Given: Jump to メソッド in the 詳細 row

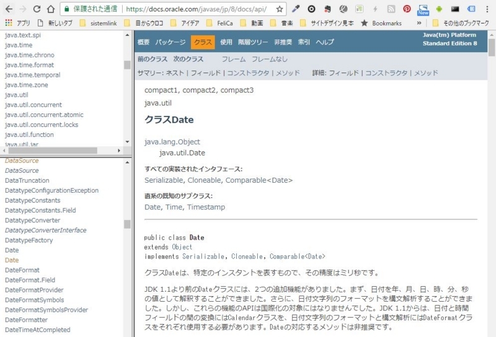Looking at the screenshot, I should (426, 73).
